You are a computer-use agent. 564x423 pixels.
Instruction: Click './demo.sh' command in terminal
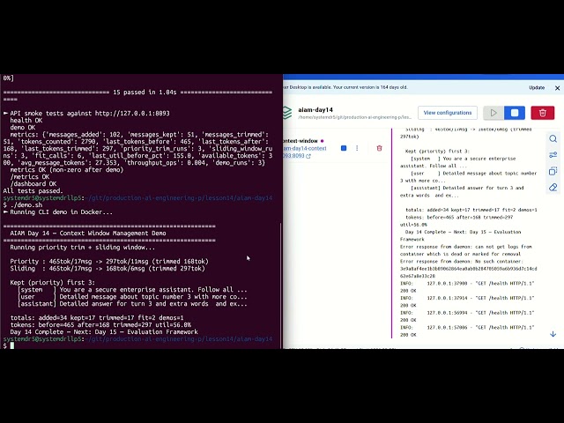pyautogui.click(x=26, y=205)
